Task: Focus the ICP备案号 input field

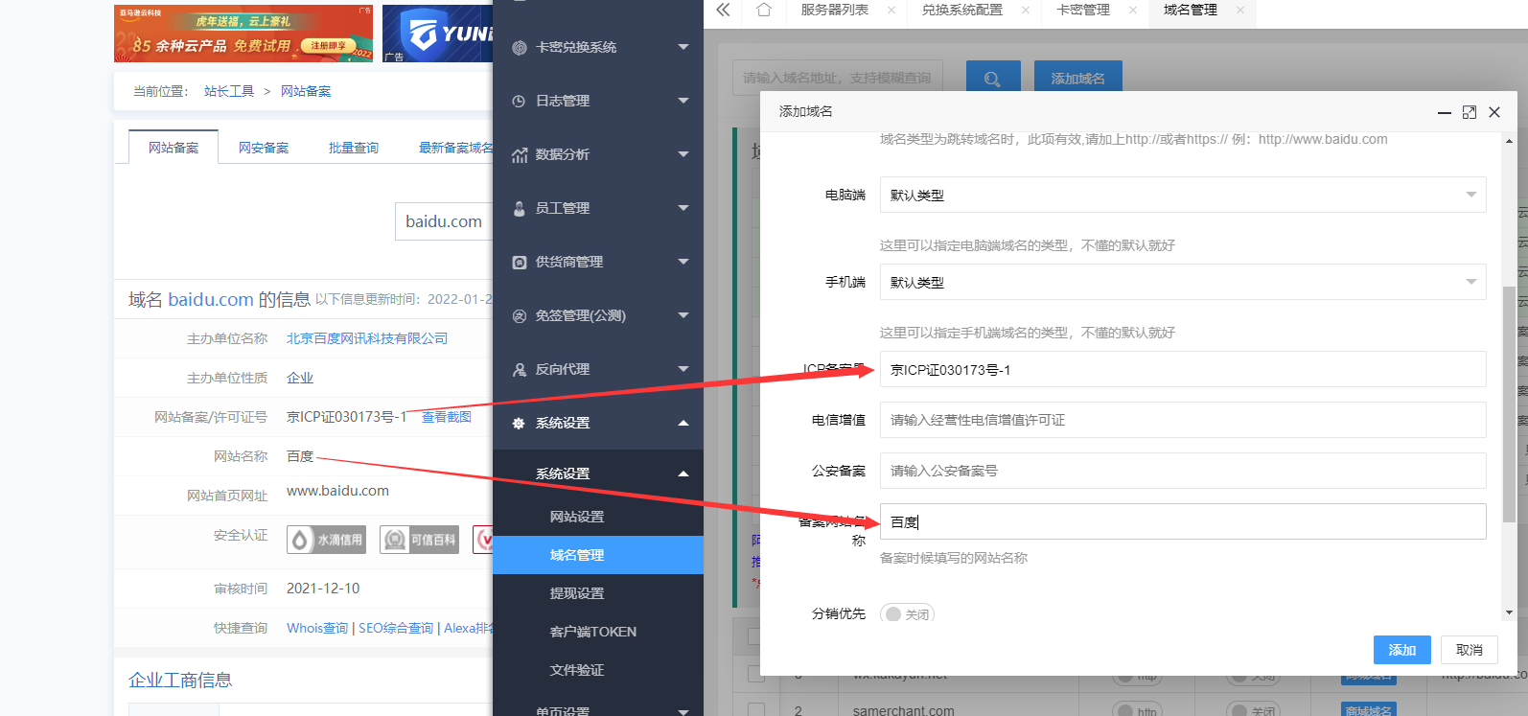Action: pos(1183,369)
